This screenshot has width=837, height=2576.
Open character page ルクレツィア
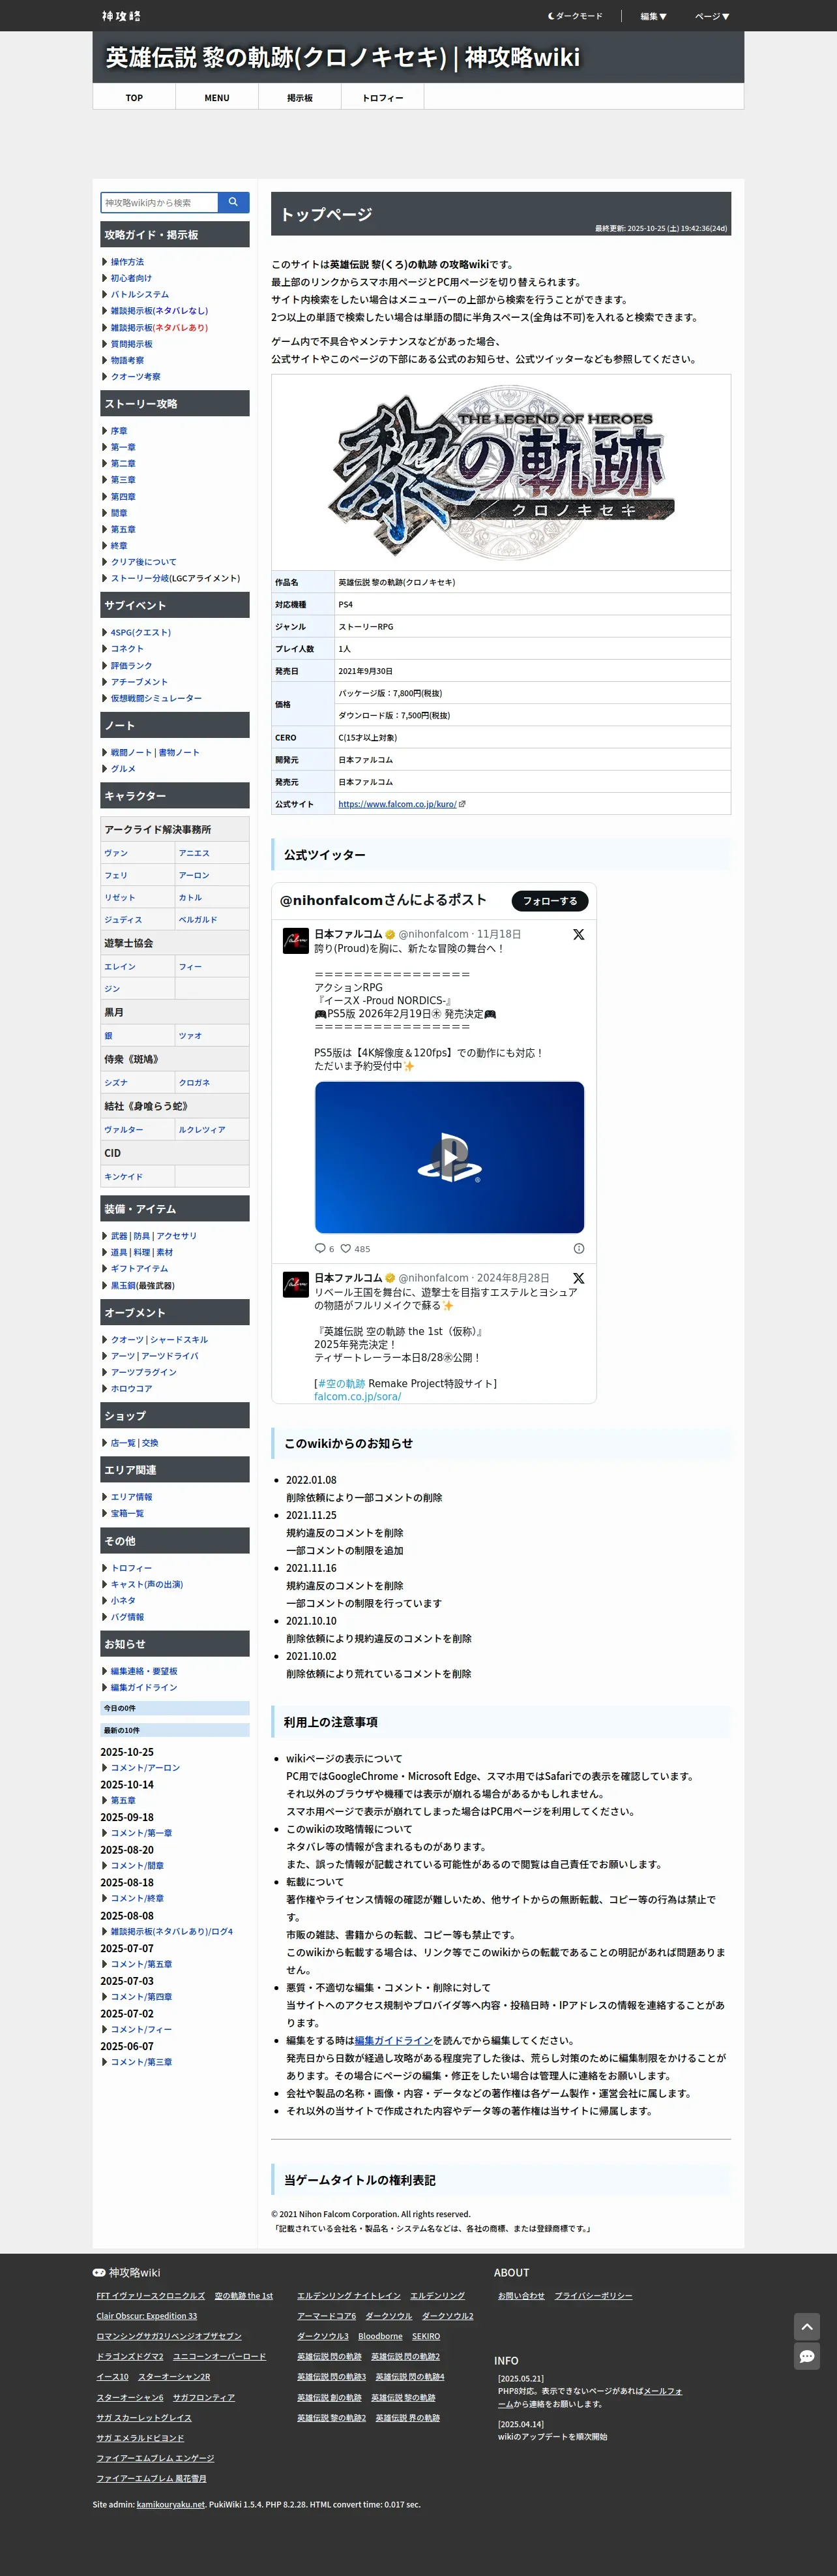pos(202,1130)
